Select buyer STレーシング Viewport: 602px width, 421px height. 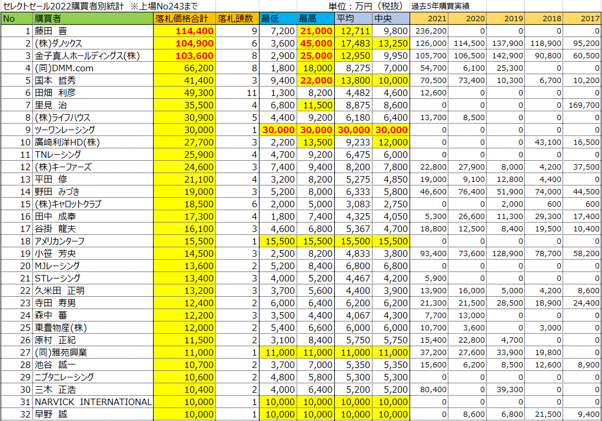(58, 278)
